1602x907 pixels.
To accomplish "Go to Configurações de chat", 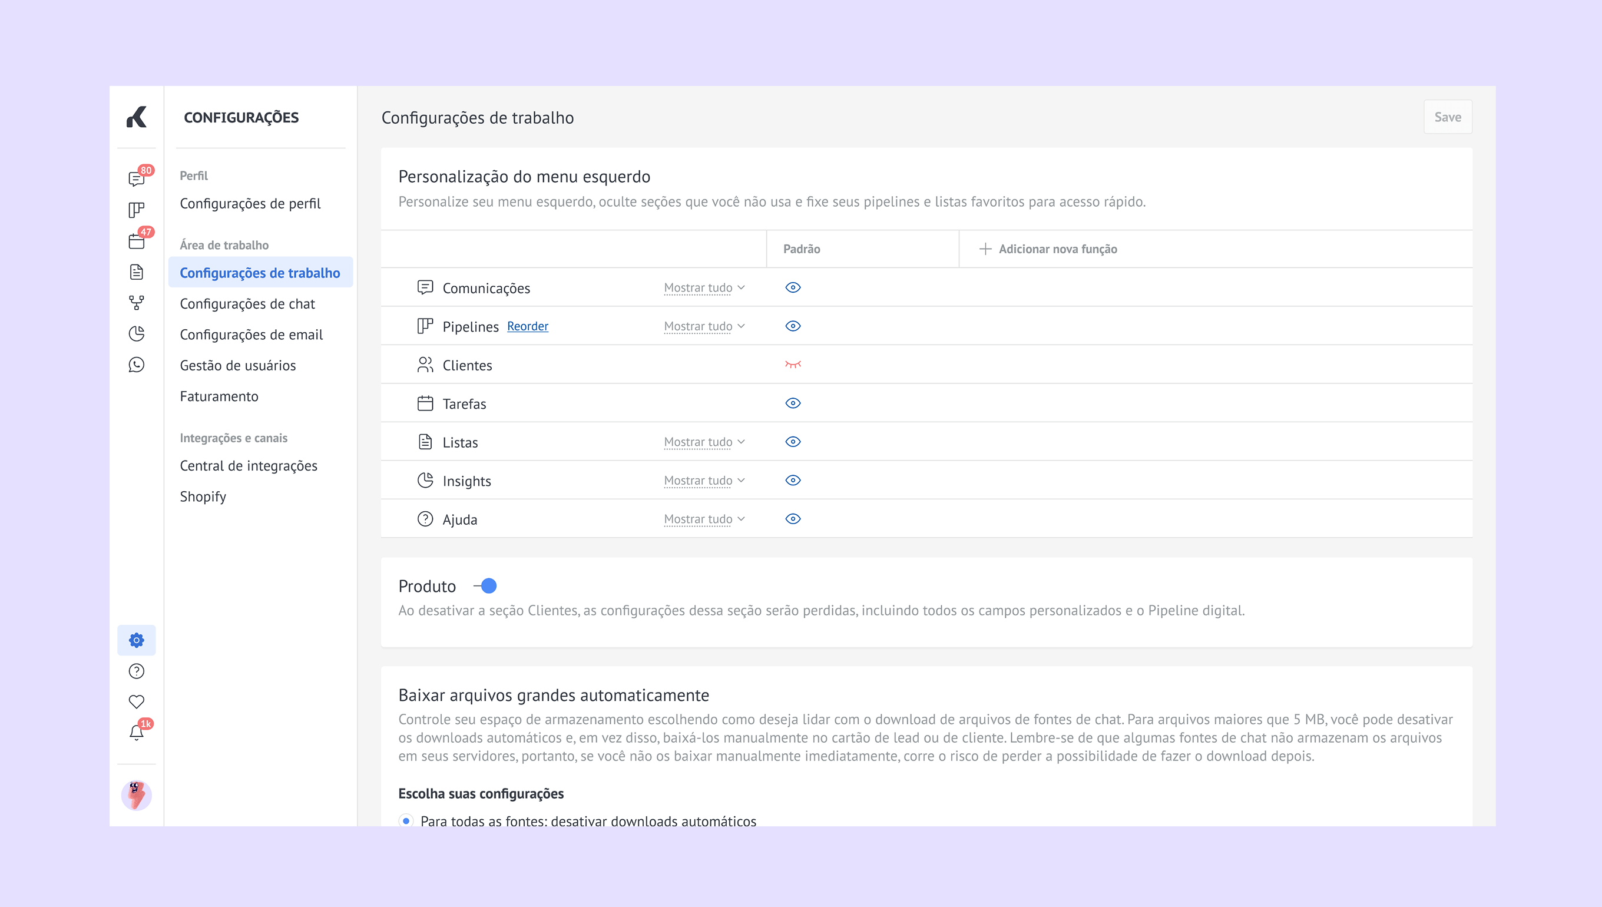I will click(247, 304).
